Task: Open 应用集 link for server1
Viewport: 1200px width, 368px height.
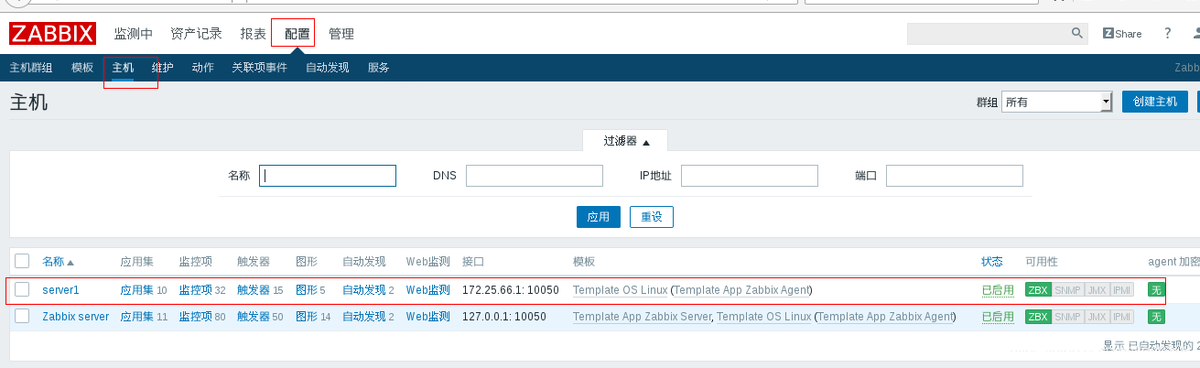Action: pos(137,290)
